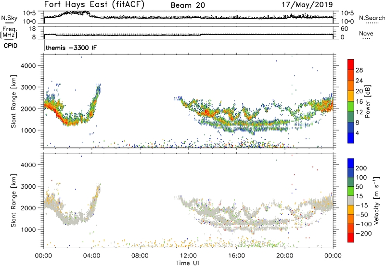The image size is (385, 266).
Task: Click the '28' tick on Power colorbar
Action: (359, 70)
